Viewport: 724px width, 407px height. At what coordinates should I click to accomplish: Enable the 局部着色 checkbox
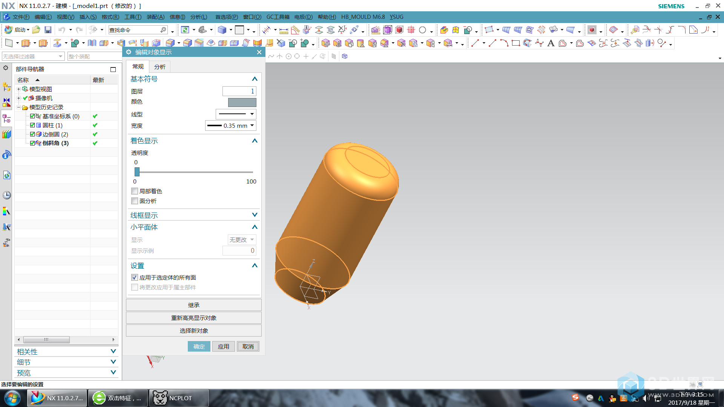click(135, 191)
